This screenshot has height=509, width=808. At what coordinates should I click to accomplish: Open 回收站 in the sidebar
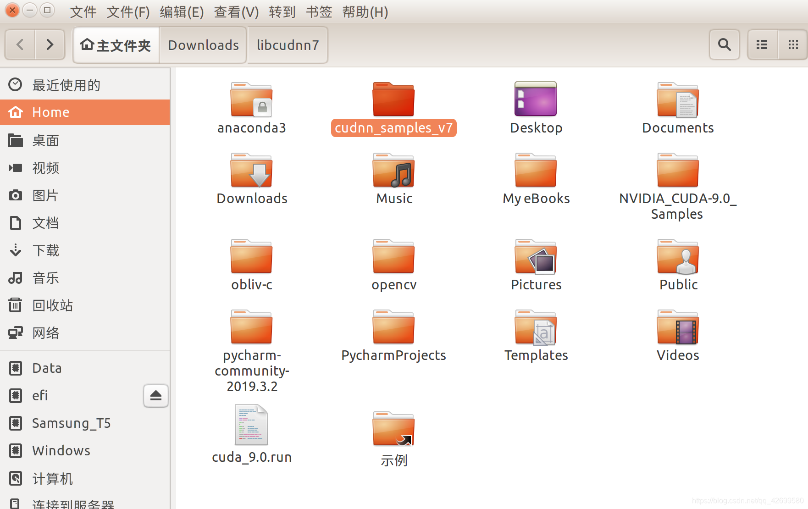click(85, 305)
